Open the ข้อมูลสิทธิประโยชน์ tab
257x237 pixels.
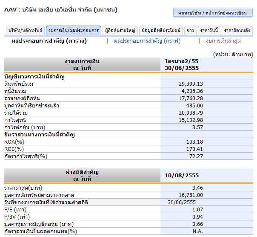click(x=161, y=31)
